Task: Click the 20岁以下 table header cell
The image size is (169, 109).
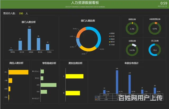Action: pyautogui.click(x=106, y=95)
